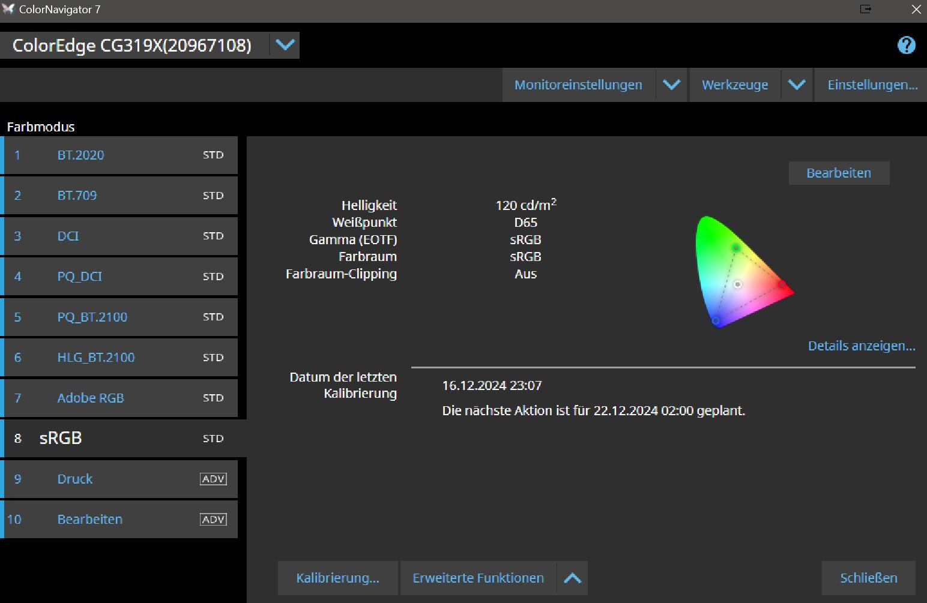Click the green primary point in gamut diagram
927x603 pixels.
(x=736, y=247)
